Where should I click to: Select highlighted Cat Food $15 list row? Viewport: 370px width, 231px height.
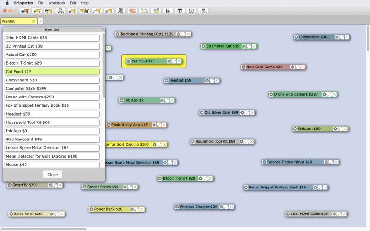[52, 72]
